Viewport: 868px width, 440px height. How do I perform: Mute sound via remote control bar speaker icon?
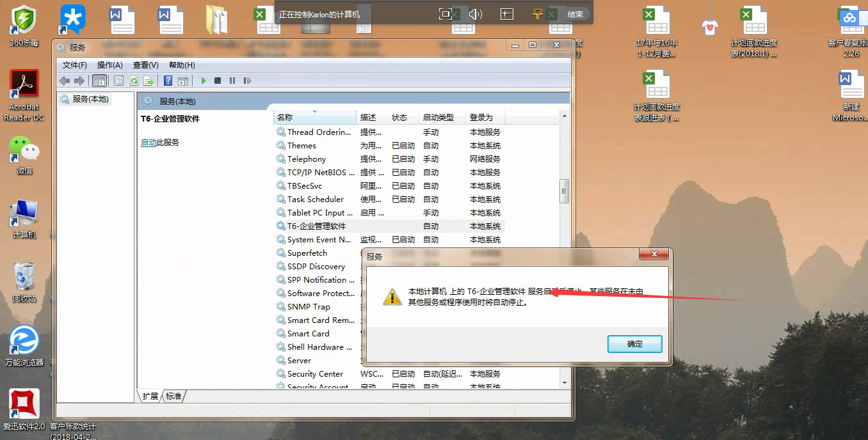pyautogui.click(x=475, y=14)
